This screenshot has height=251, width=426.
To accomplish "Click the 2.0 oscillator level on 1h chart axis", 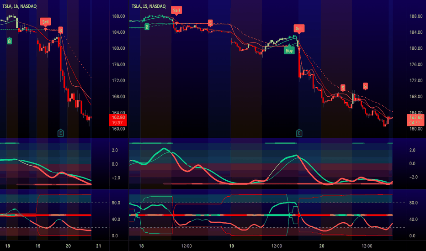I will pos(115,150).
